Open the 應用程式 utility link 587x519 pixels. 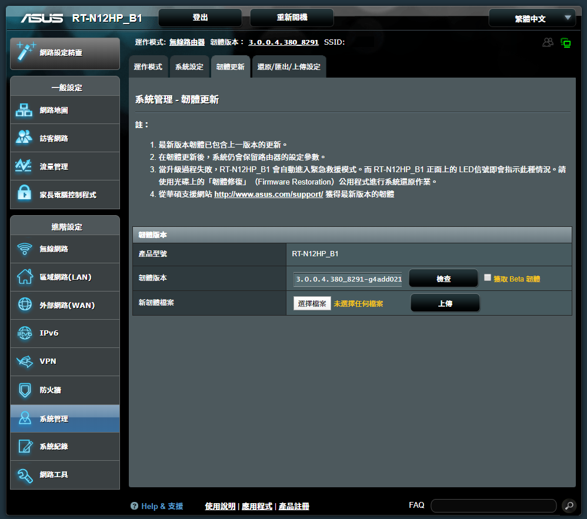(x=257, y=506)
